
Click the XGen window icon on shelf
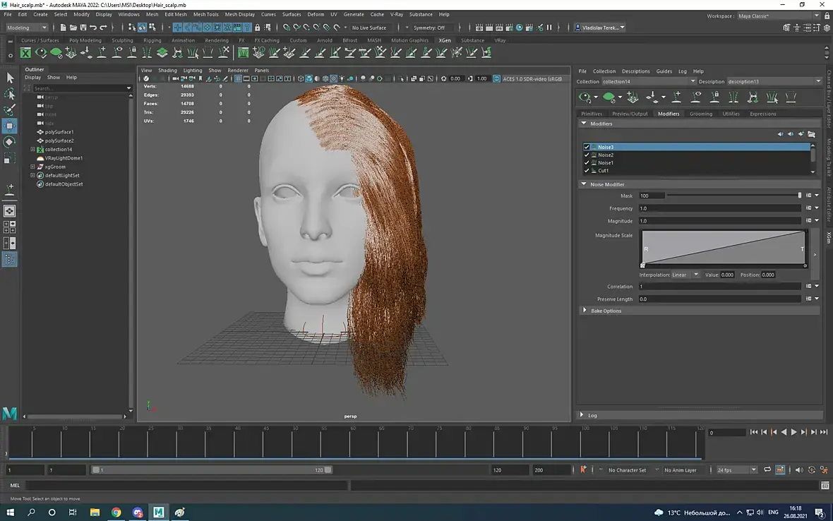point(26,53)
